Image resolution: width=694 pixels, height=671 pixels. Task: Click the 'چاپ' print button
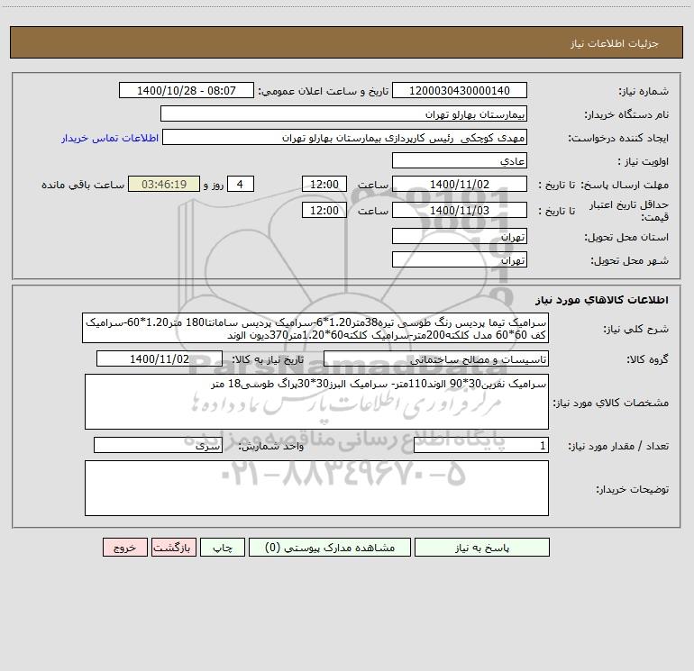pos(223,548)
